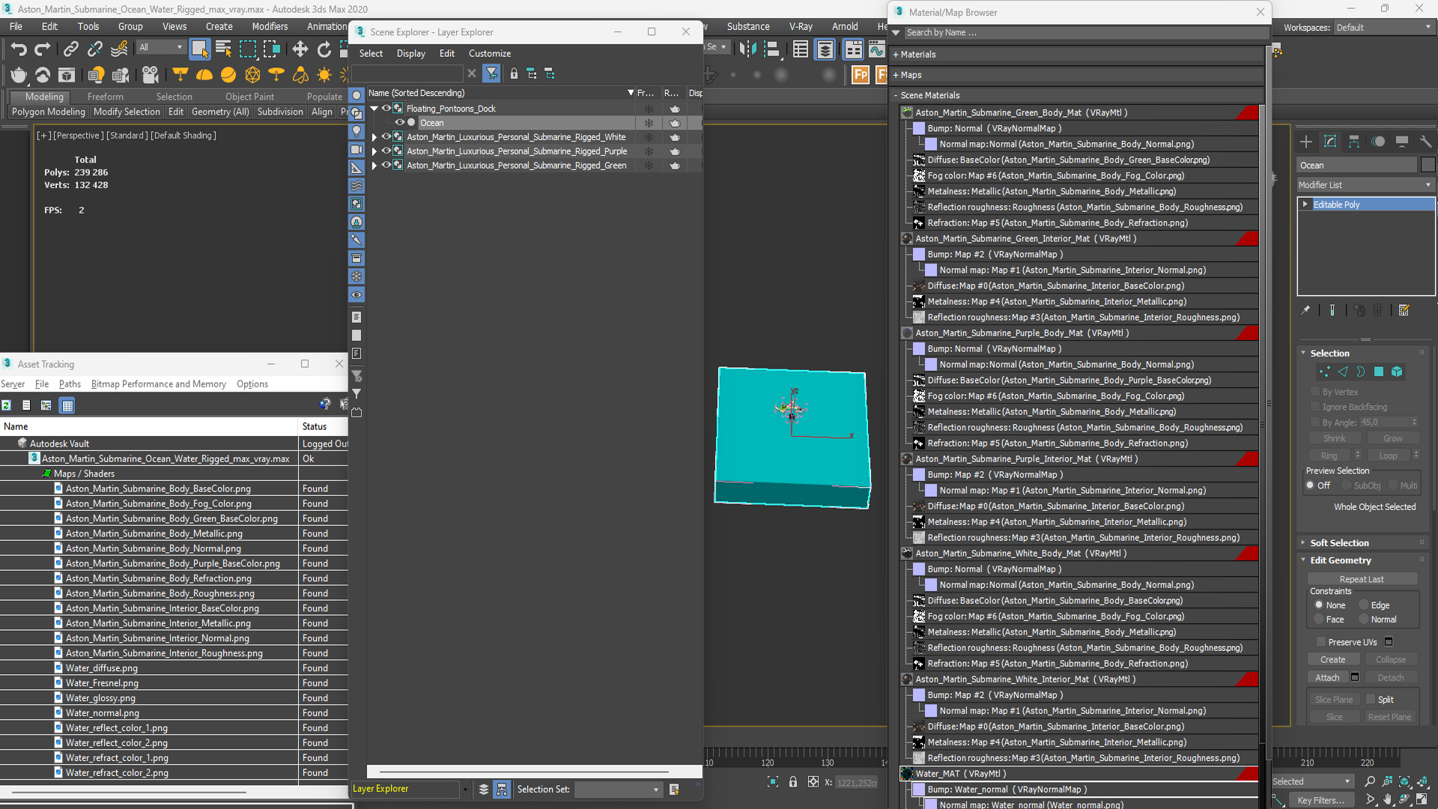Screen dimensions: 1438x809
Task: Click the Redo arrow in main toolbar
Action: pos(43,49)
